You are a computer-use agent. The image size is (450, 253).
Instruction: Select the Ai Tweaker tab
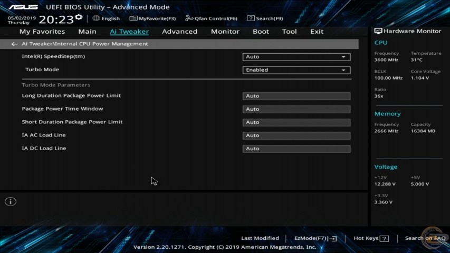click(x=129, y=32)
